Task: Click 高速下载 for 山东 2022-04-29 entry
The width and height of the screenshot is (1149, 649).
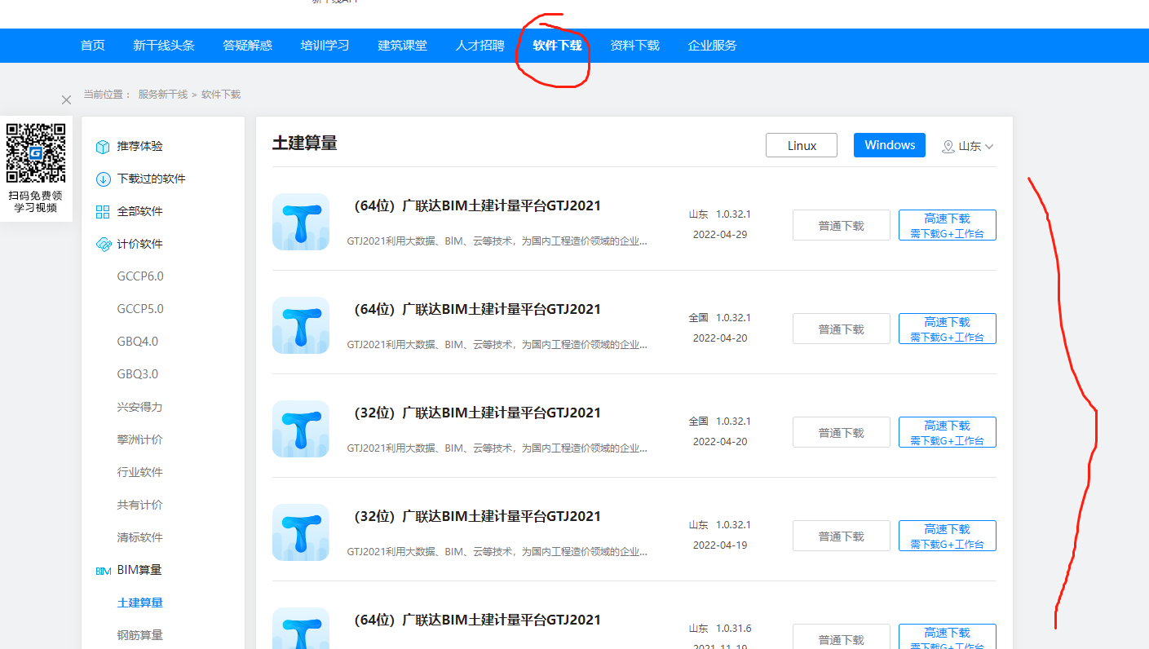Action: click(x=948, y=225)
